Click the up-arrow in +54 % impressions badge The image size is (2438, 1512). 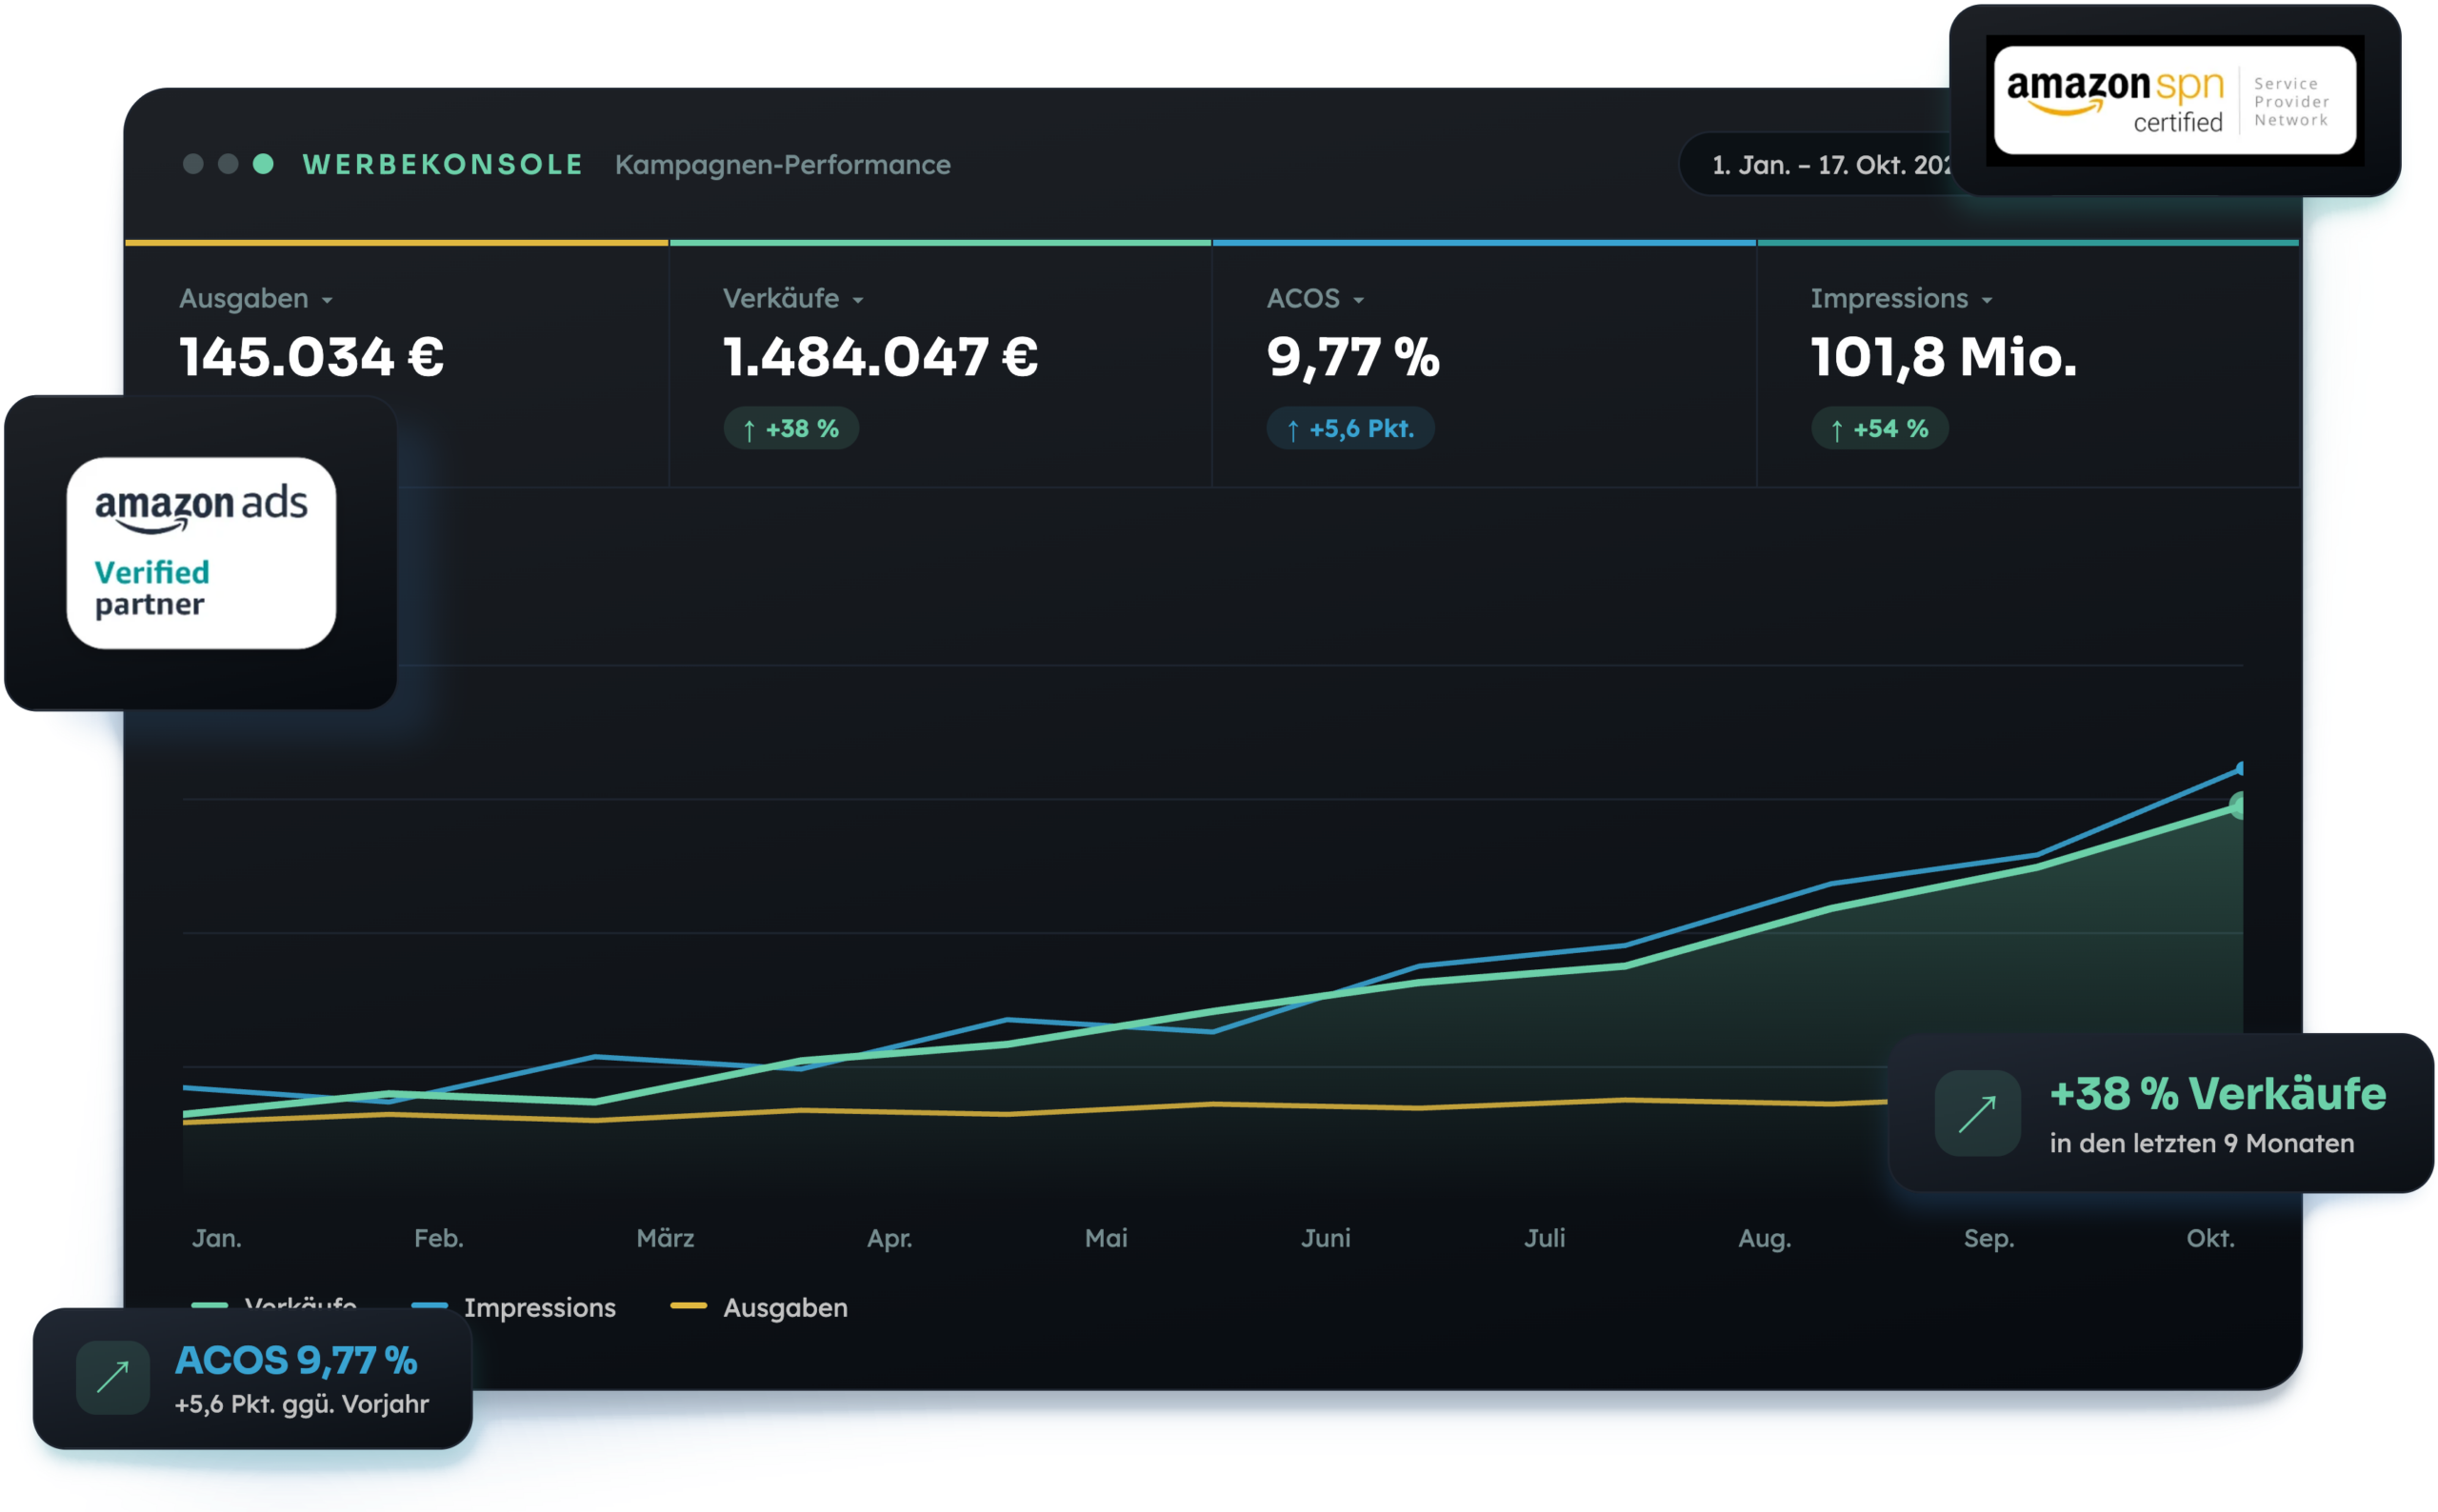[1837, 429]
